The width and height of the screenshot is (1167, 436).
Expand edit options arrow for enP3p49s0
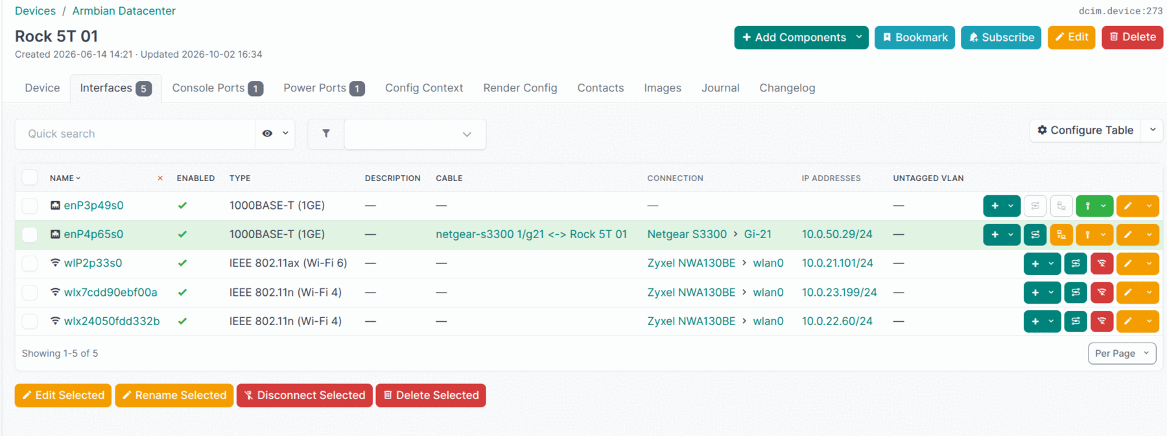coord(1149,206)
